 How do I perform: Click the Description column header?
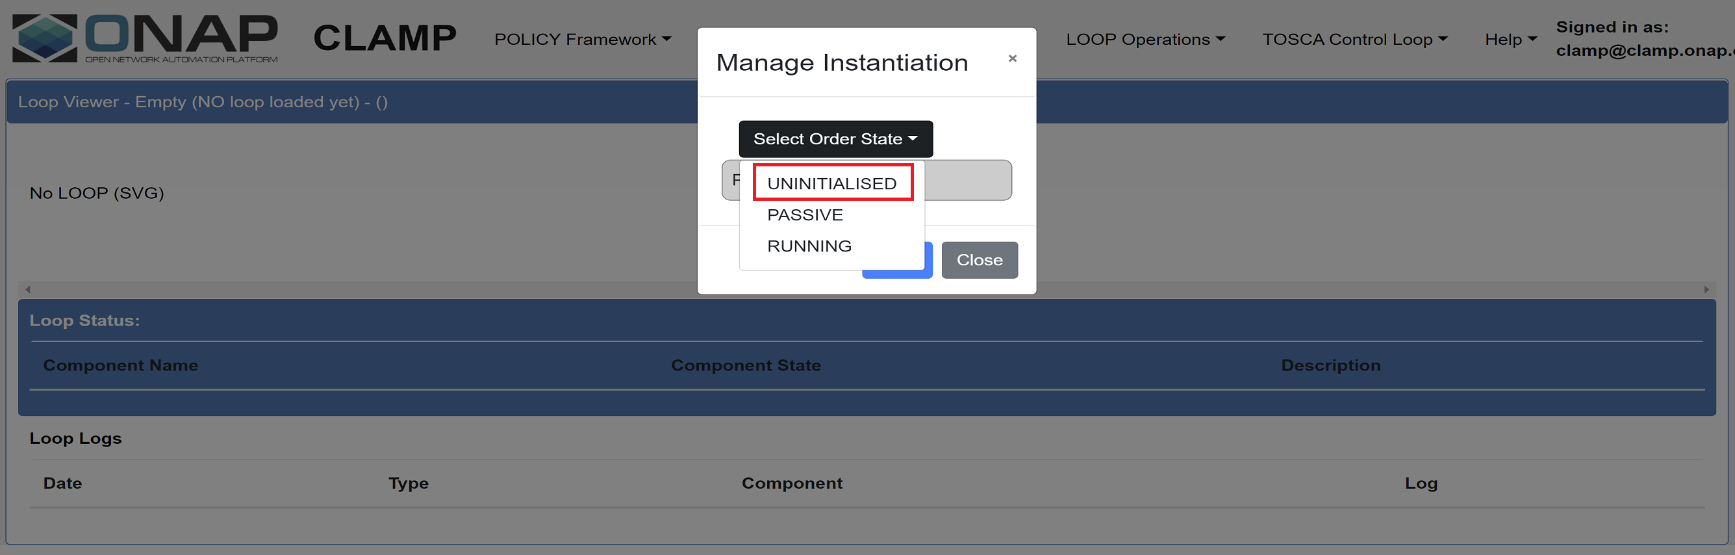1330,366
